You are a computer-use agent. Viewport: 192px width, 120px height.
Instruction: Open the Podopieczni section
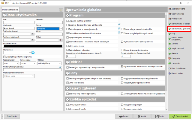click(x=175, y=19)
